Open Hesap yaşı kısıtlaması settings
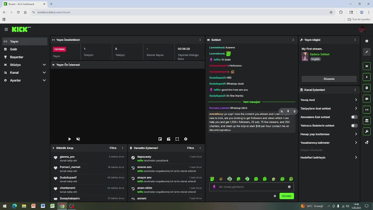373x210 pixels. click(x=329, y=134)
